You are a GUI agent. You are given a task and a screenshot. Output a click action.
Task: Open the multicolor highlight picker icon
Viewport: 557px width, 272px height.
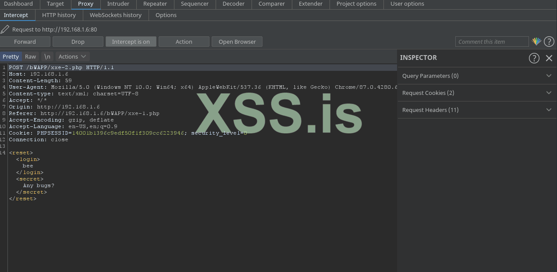(x=536, y=42)
